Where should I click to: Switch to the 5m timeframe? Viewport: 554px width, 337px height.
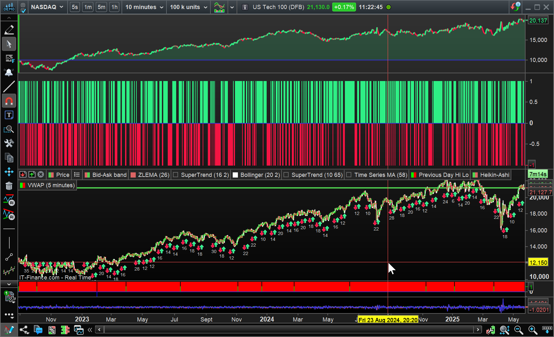101,7
